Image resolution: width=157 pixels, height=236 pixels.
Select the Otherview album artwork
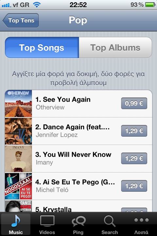(x=18, y=104)
